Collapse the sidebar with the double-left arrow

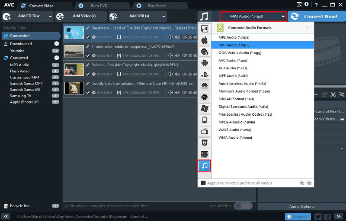pyautogui.click(x=6, y=217)
